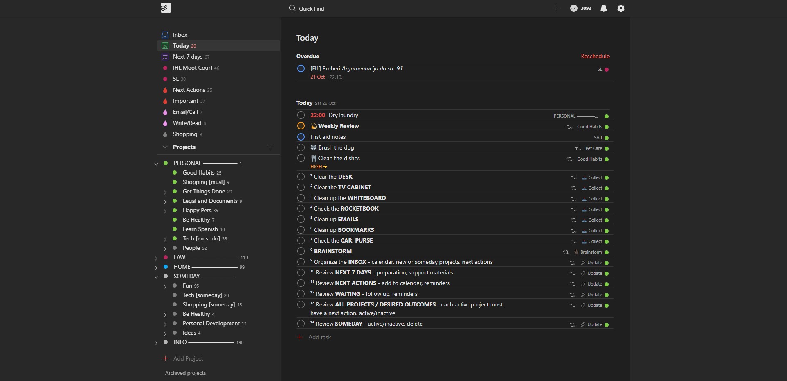Click the quick add task plus icon
This screenshot has width=787, height=381.
pos(557,8)
